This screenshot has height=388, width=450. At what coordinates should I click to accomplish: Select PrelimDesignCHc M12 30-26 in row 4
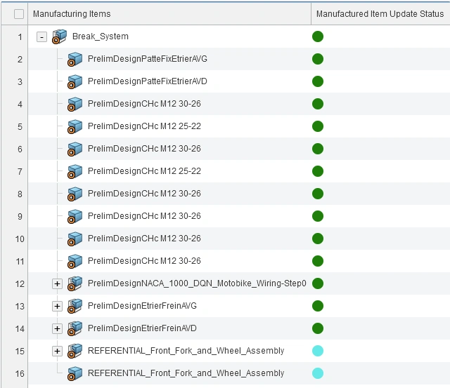(x=144, y=104)
